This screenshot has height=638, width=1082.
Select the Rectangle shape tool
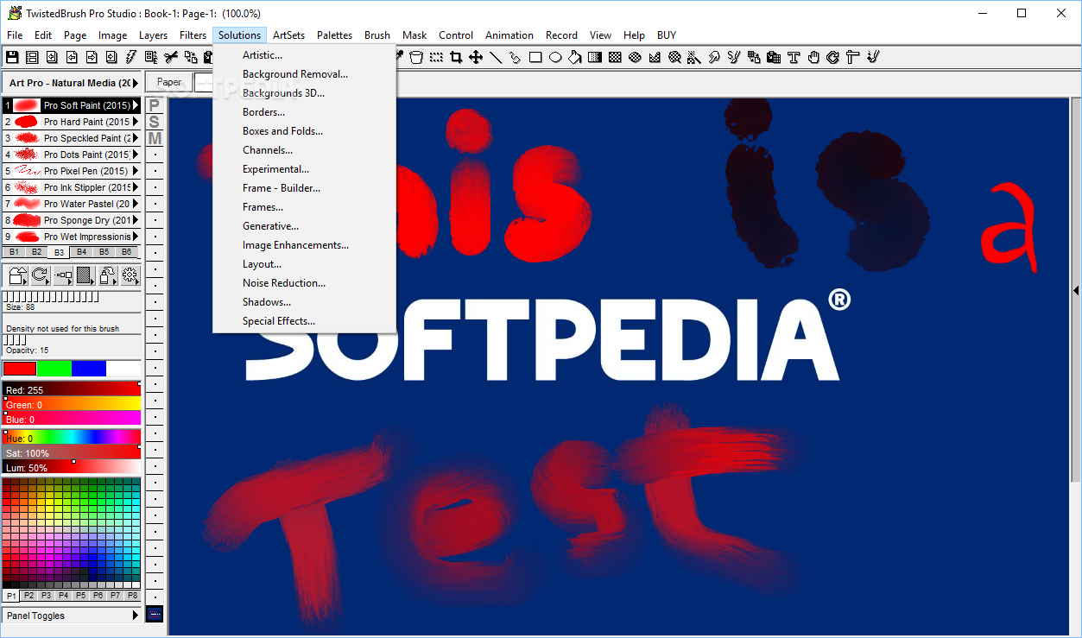tap(535, 57)
